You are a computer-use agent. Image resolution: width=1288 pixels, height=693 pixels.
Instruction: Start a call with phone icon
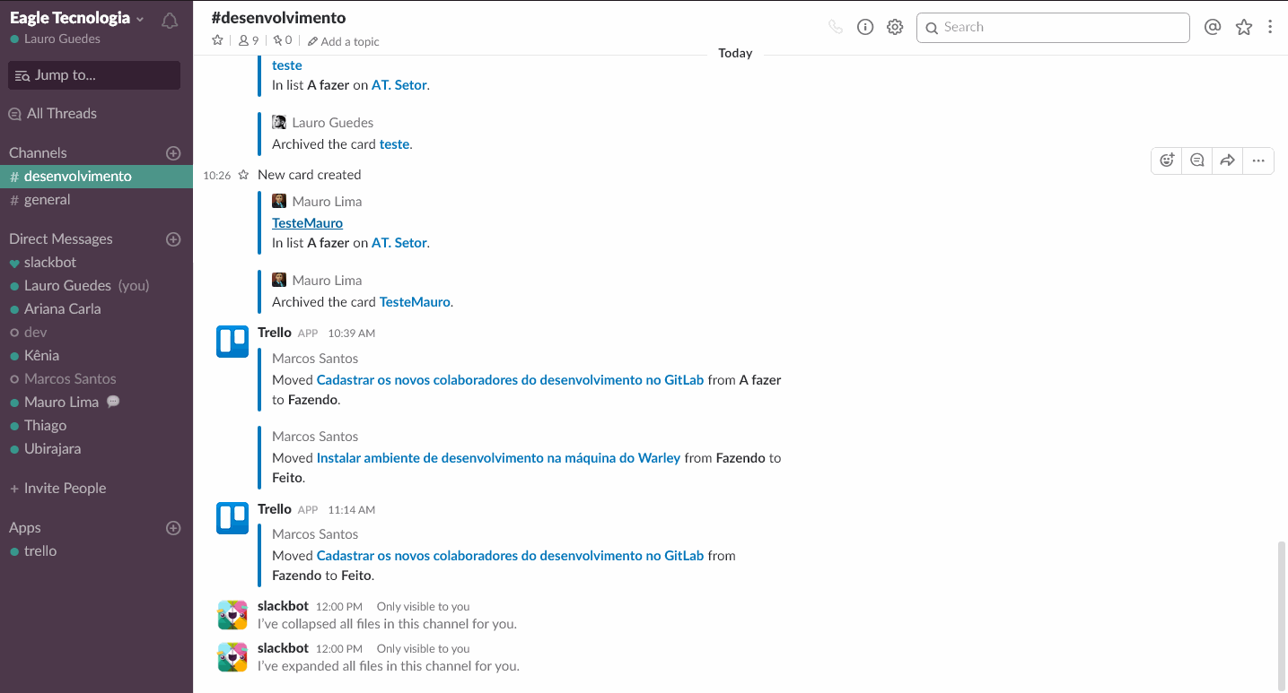tap(836, 27)
